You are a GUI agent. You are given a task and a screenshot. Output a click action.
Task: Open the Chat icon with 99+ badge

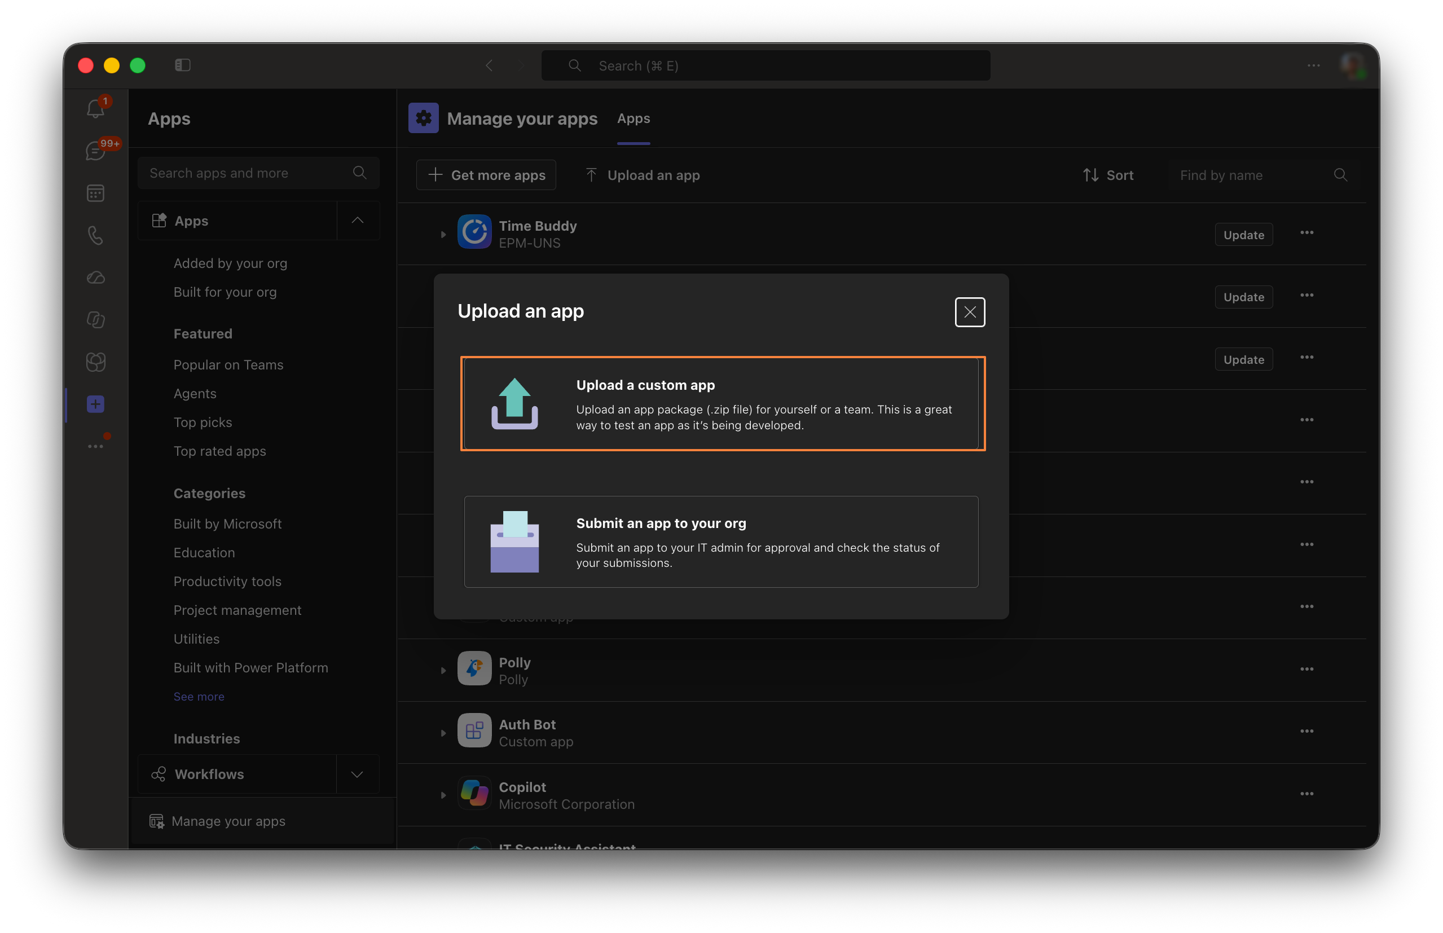[x=96, y=150]
